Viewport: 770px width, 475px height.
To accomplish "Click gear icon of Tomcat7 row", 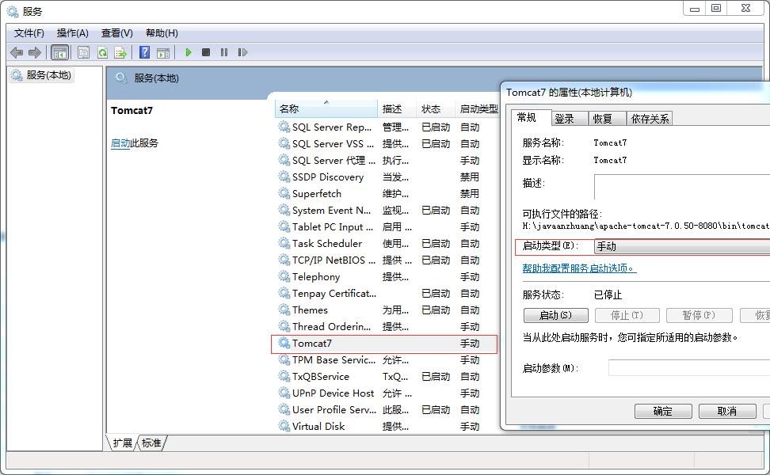I will pyautogui.click(x=284, y=343).
